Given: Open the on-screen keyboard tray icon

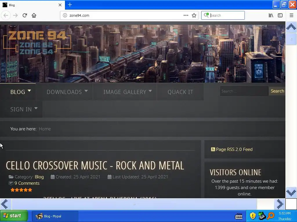Looking at the screenshot, I should tap(239, 216).
